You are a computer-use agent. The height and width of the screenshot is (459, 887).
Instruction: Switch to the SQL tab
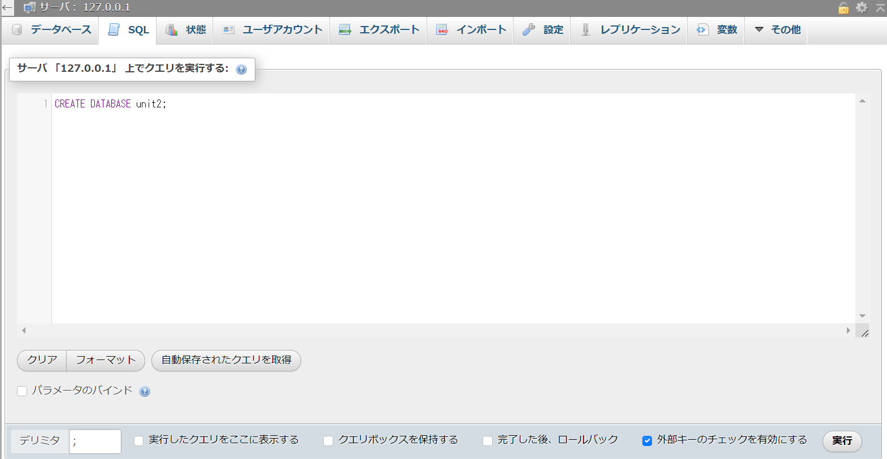[x=128, y=30]
